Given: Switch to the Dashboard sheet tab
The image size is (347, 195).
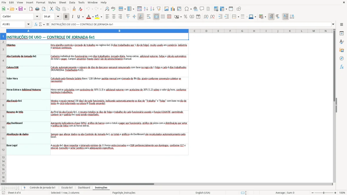Looking at the screenshot, I should 84,187.
